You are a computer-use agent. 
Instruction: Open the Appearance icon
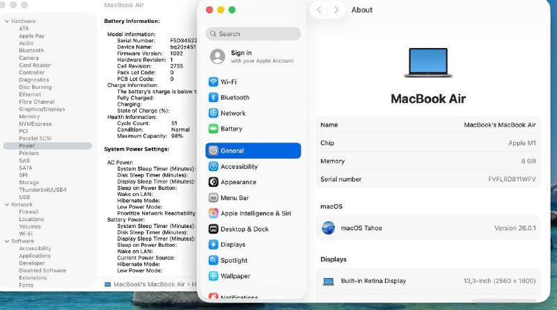tap(213, 182)
